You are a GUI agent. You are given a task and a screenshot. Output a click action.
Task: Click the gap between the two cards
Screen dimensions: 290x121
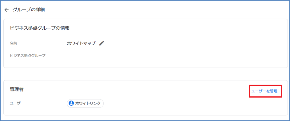[x=145, y=74]
